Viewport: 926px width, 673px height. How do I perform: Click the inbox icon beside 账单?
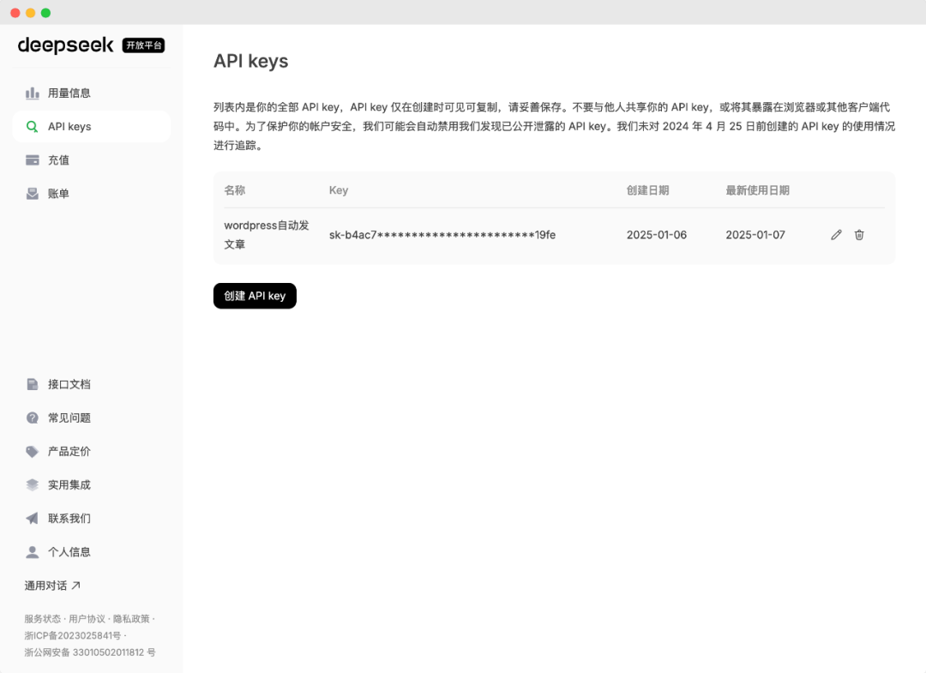coord(33,194)
